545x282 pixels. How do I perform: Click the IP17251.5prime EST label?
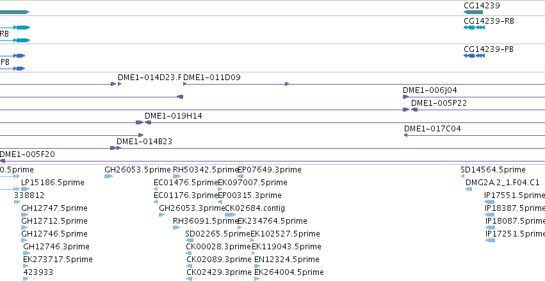click(515, 234)
